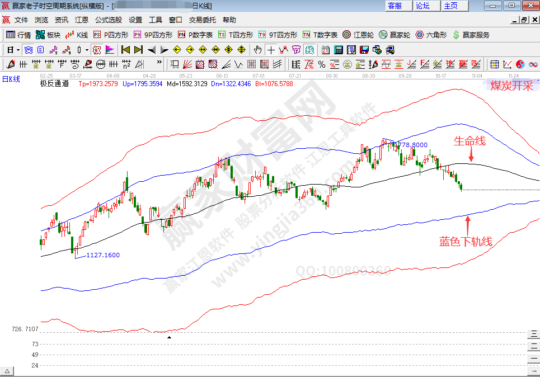
Task: Open the 公式选股 menu
Action: tap(108, 20)
